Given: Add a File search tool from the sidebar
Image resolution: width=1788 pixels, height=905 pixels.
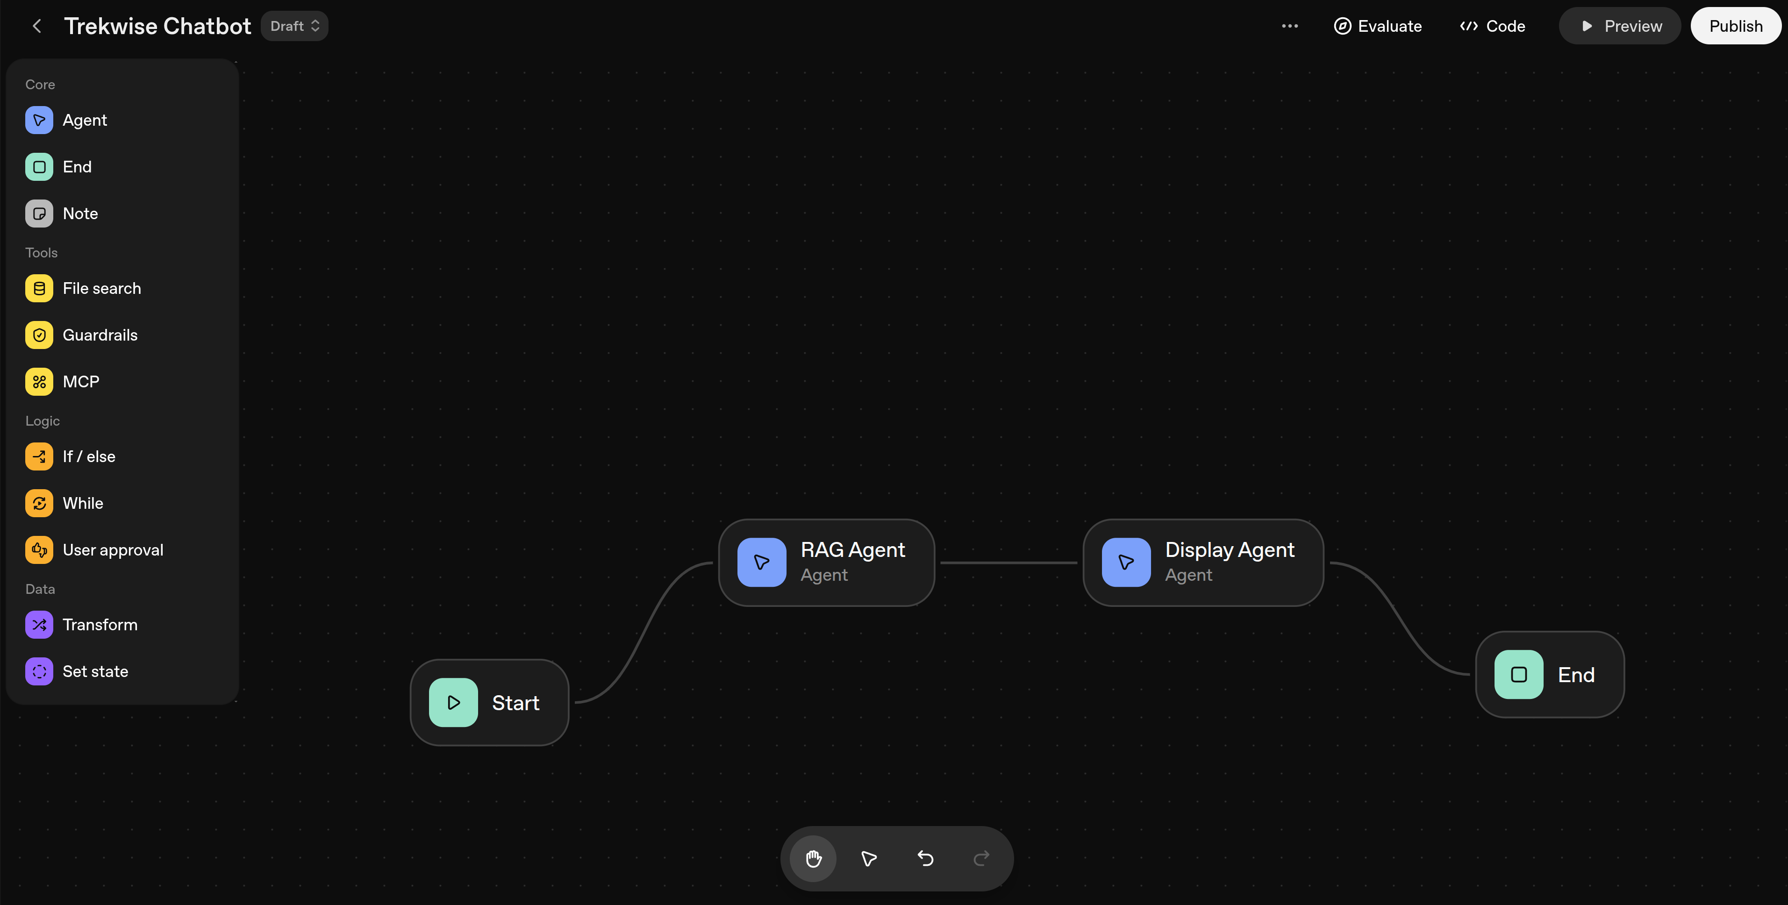Looking at the screenshot, I should click(x=39, y=288).
